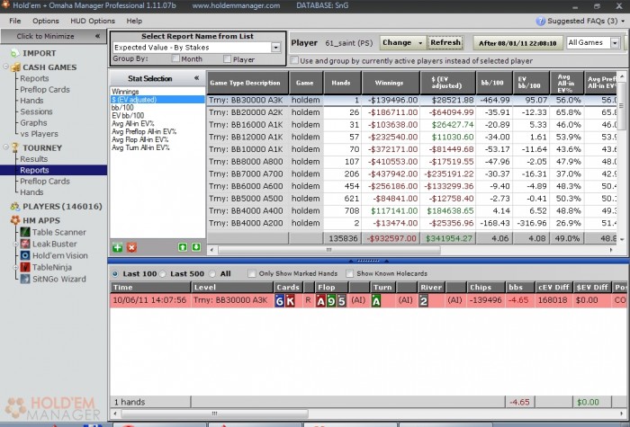Check Only Show Marked Hands
The height and width of the screenshot is (427, 630).
(251, 273)
